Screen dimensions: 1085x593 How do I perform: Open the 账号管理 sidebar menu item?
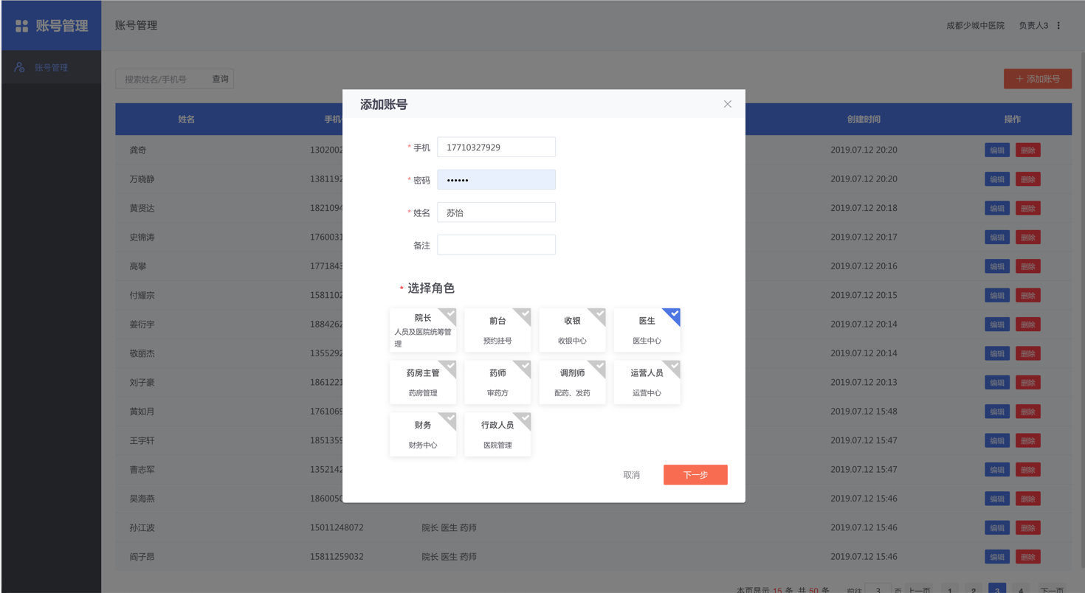51,67
